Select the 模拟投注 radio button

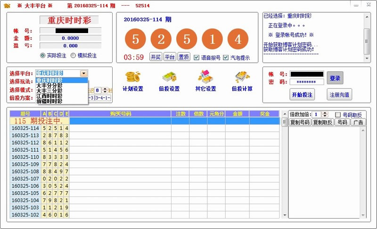tap(73, 56)
